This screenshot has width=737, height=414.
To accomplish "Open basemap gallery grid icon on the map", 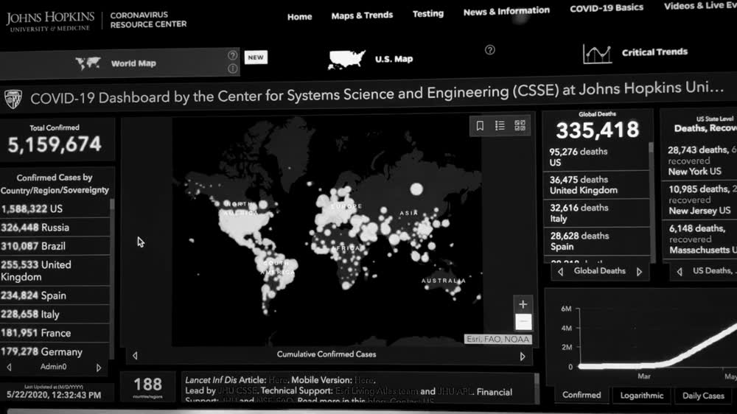I will click(520, 125).
